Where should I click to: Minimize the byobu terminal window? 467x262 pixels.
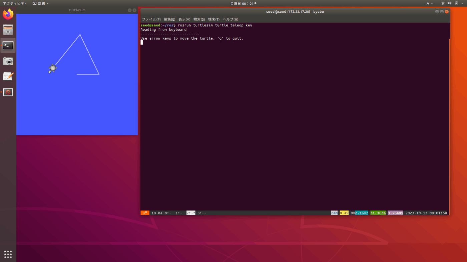[437, 12]
